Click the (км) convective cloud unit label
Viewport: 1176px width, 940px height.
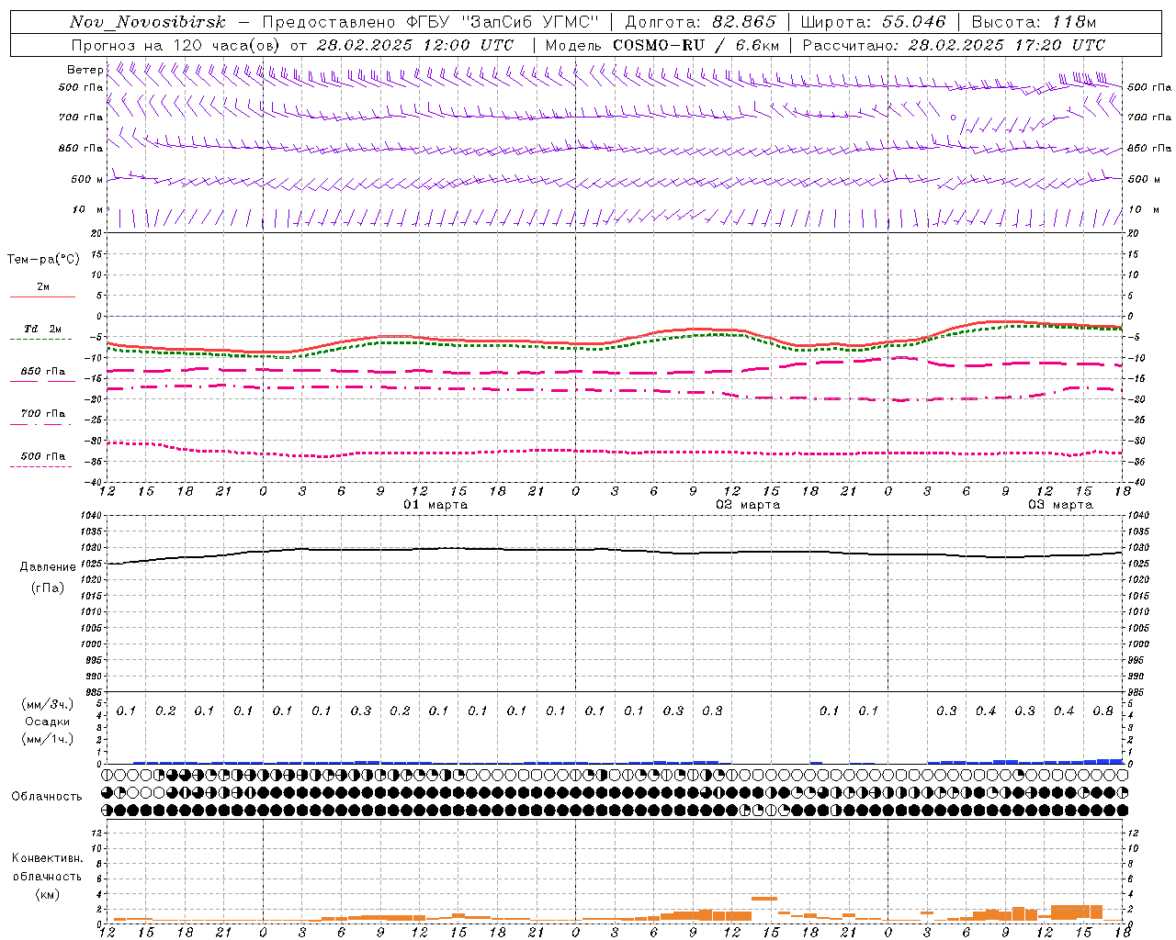(x=47, y=894)
